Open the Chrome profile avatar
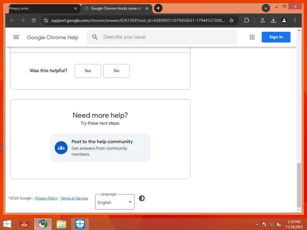 (284, 20)
